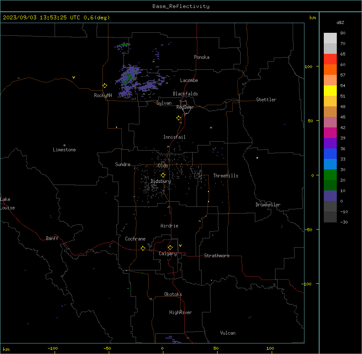
Task: Click the Limestone label
Action: click(64, 150)
